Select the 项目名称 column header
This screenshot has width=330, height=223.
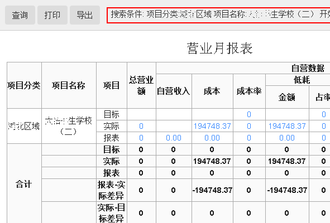tap(69, 85)
